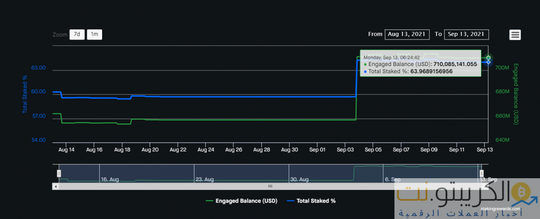The image size is (540, 219).
Task: Toggle Engaged Balance (USD) series in legend
Action: [241, 201]
